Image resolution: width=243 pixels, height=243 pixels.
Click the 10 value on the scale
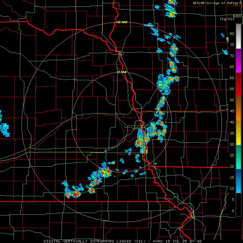(x=232, y=189)
